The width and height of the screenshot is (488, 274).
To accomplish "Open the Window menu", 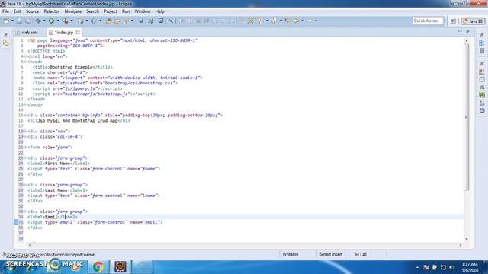I will (x=143, y=11).
